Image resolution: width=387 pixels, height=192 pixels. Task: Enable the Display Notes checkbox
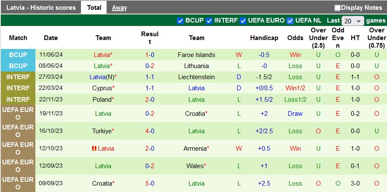(x=338, y=8)
